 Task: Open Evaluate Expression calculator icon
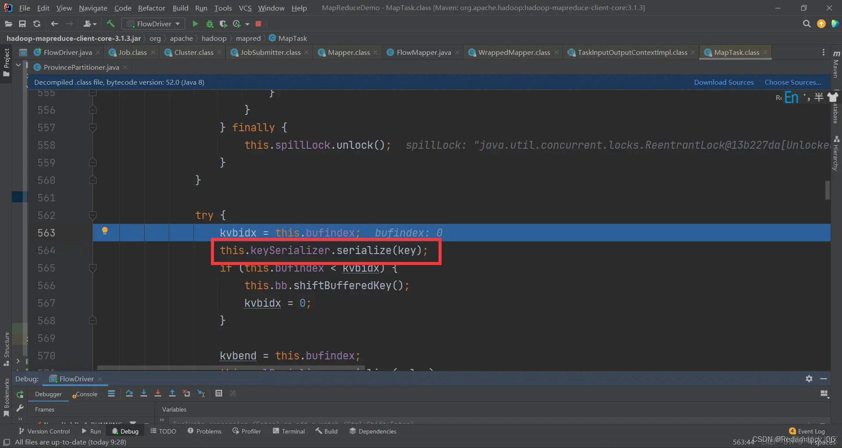point(219,393)
